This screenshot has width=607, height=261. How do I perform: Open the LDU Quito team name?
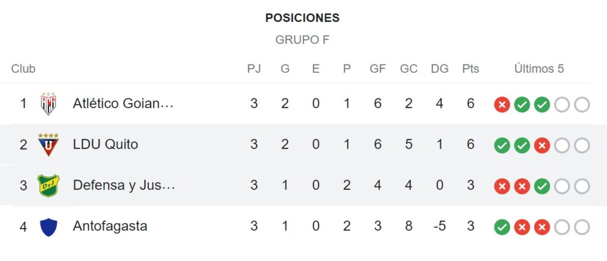(x=106, y=144)
